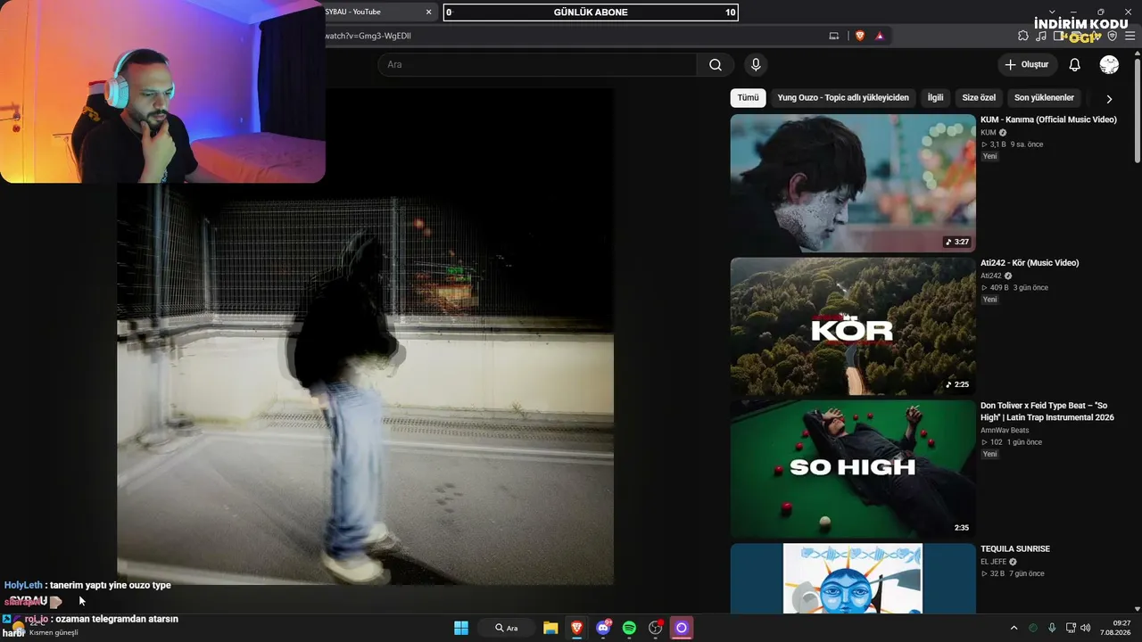Open Ati242 - Kör (Music Video) title

click(x=1030, y=263)
